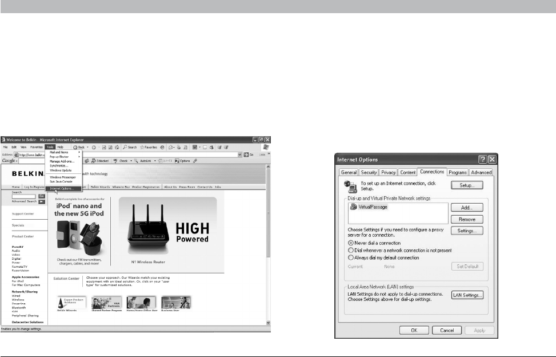Image resolution: width=556 pixels, height=357 pixels.
Task: Expand the Mail and News submenu
Action: coord(64,152)
